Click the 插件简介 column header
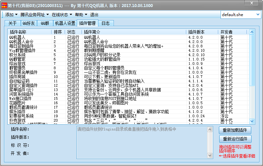 [x=134, y=32]
